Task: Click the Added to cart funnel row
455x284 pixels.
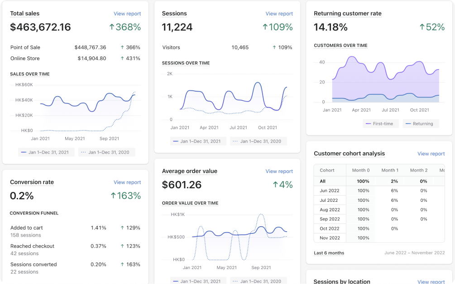Action: [x=27, y=228]
